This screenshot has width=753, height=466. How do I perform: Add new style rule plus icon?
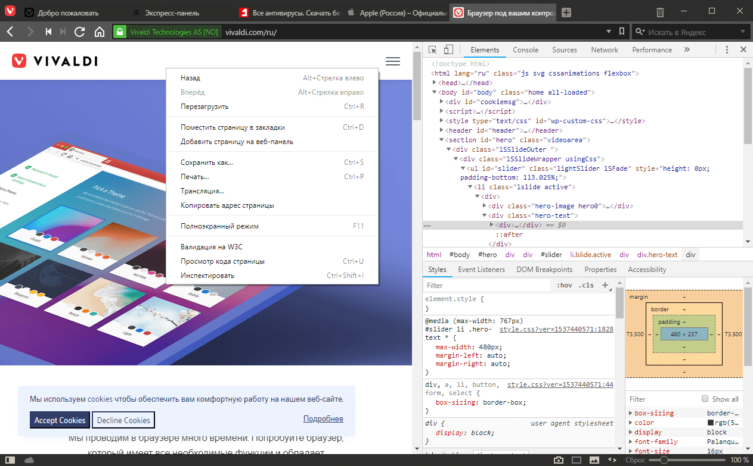tap(605, 285)
